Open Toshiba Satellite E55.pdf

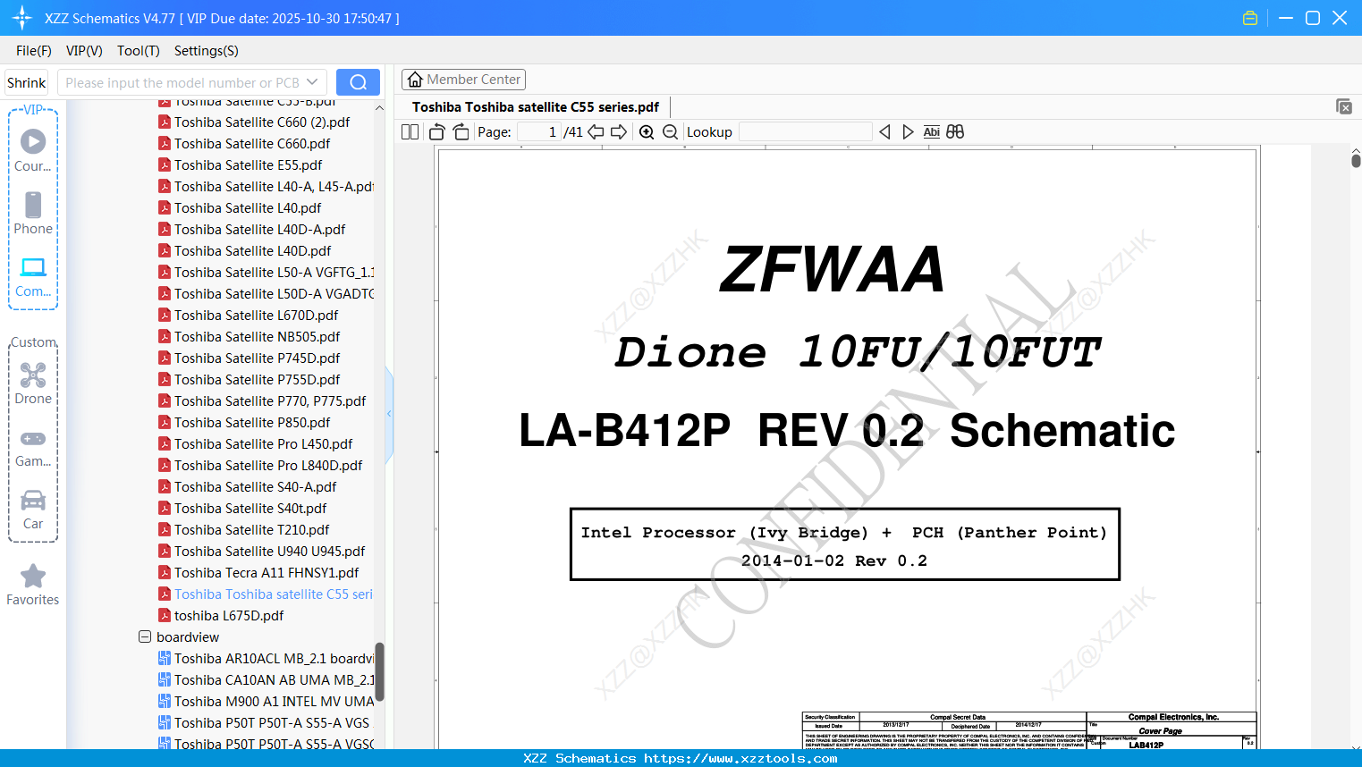point(240,165)
